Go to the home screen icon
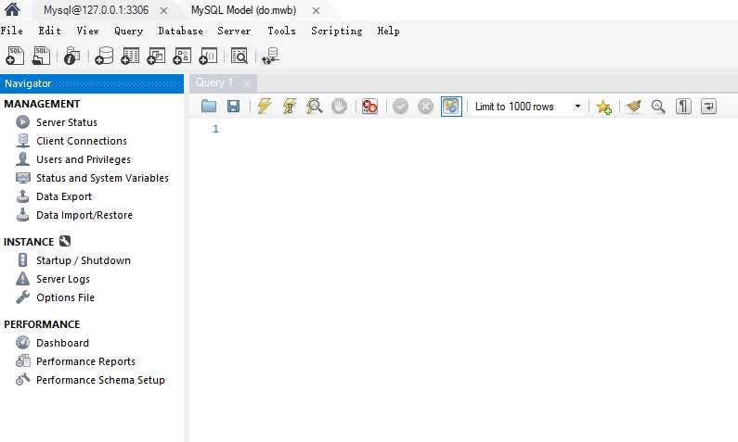Image resolution: width=738 pixels, height=442 pixels. pos(12,9)
